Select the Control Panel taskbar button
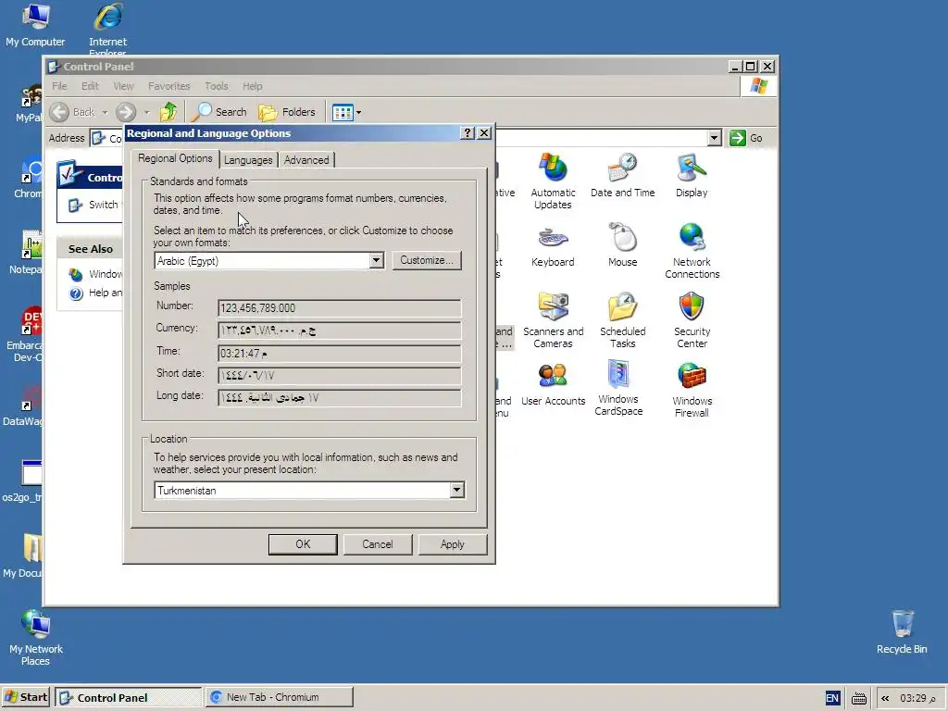 point(129,697)
